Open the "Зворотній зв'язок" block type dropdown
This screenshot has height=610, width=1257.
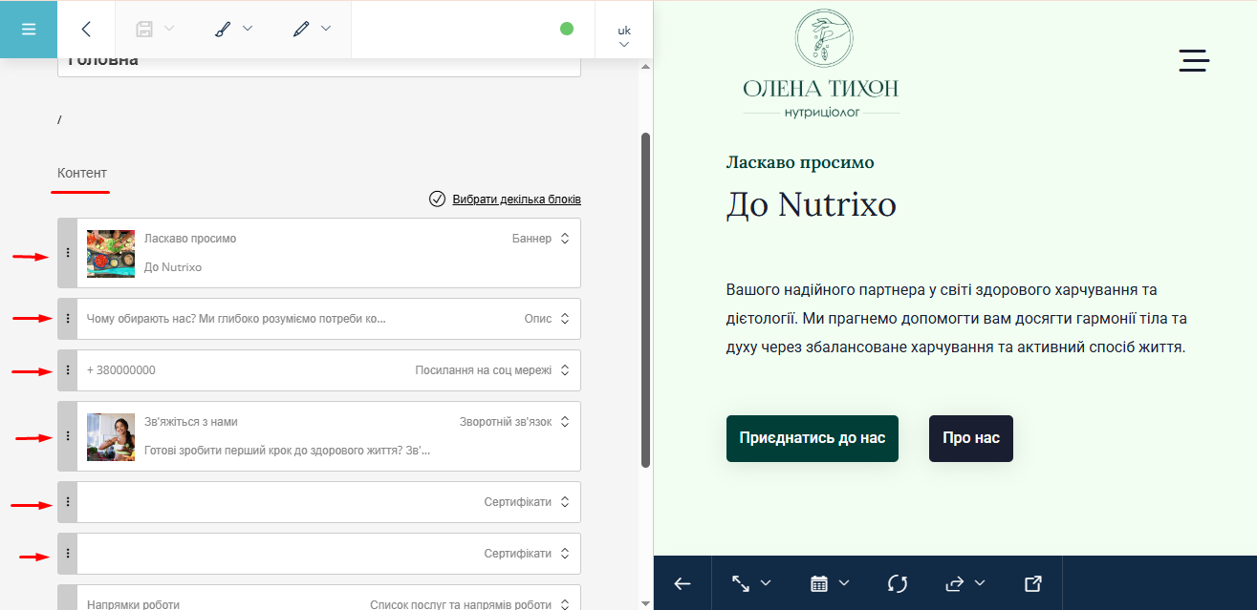click(x=565, y=422)
